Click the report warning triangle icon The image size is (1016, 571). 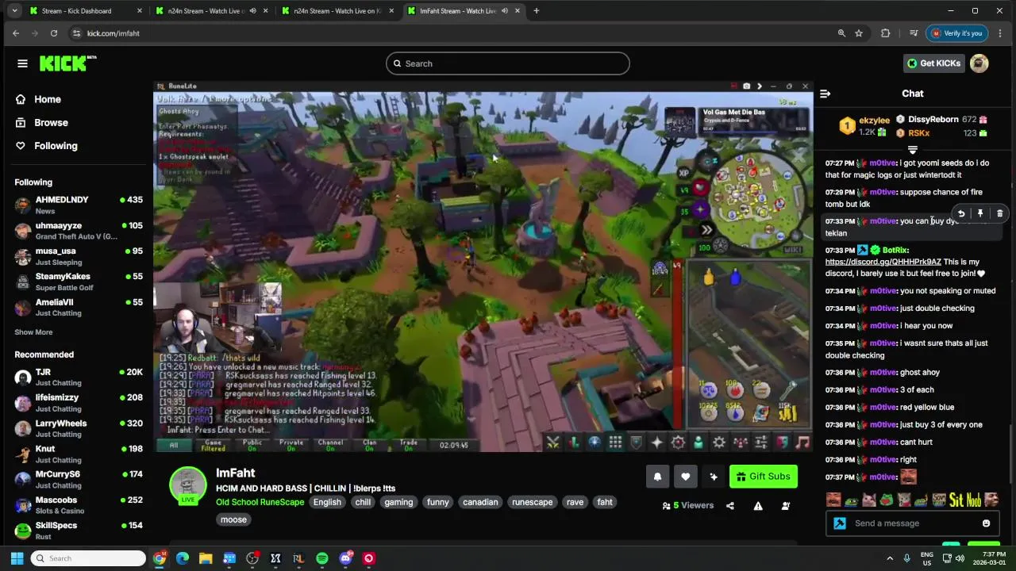758,506
